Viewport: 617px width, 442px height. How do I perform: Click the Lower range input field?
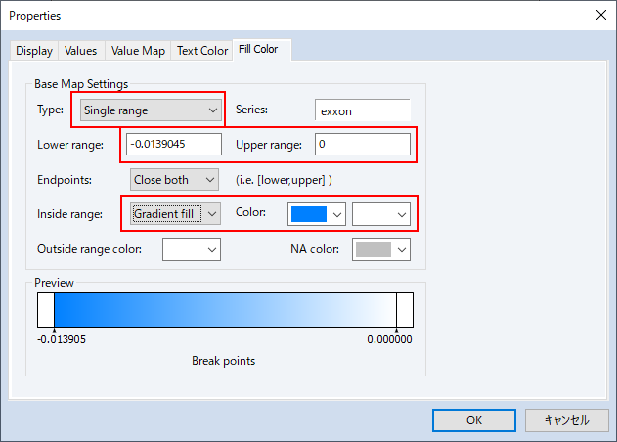pyautogui.click(x=174, y=145)
